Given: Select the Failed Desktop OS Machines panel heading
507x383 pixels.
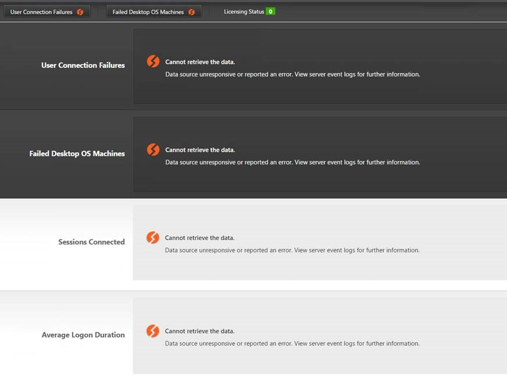Looking at the screenshot, I should tap(77, 154).
